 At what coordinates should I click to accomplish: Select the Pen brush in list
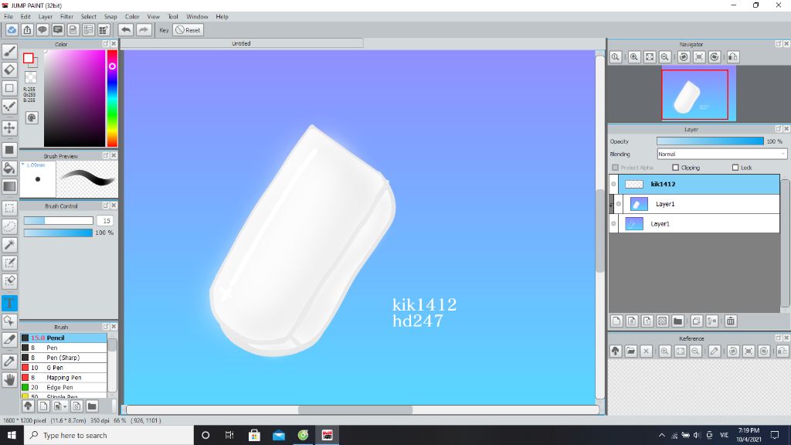click(63, 348)
